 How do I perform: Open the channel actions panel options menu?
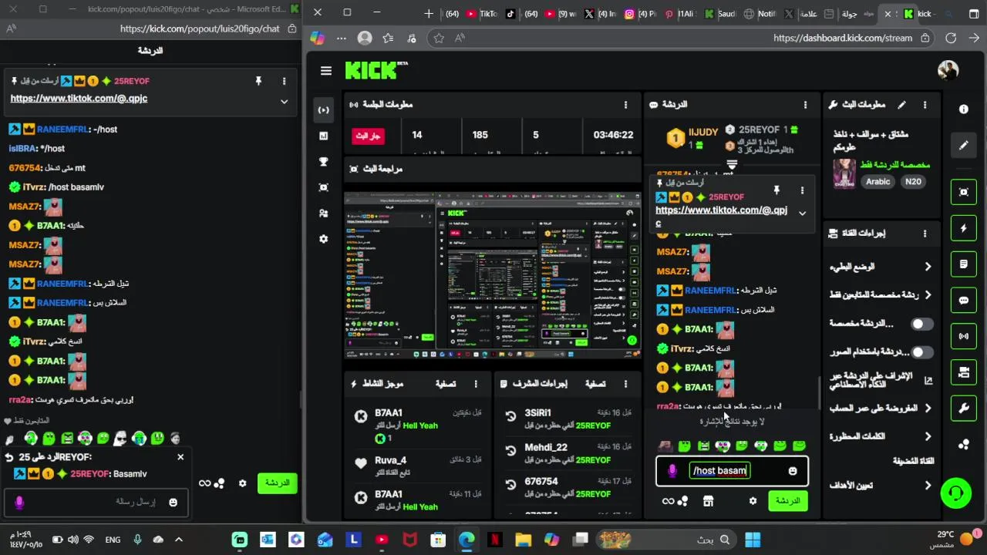pos(925,233)
